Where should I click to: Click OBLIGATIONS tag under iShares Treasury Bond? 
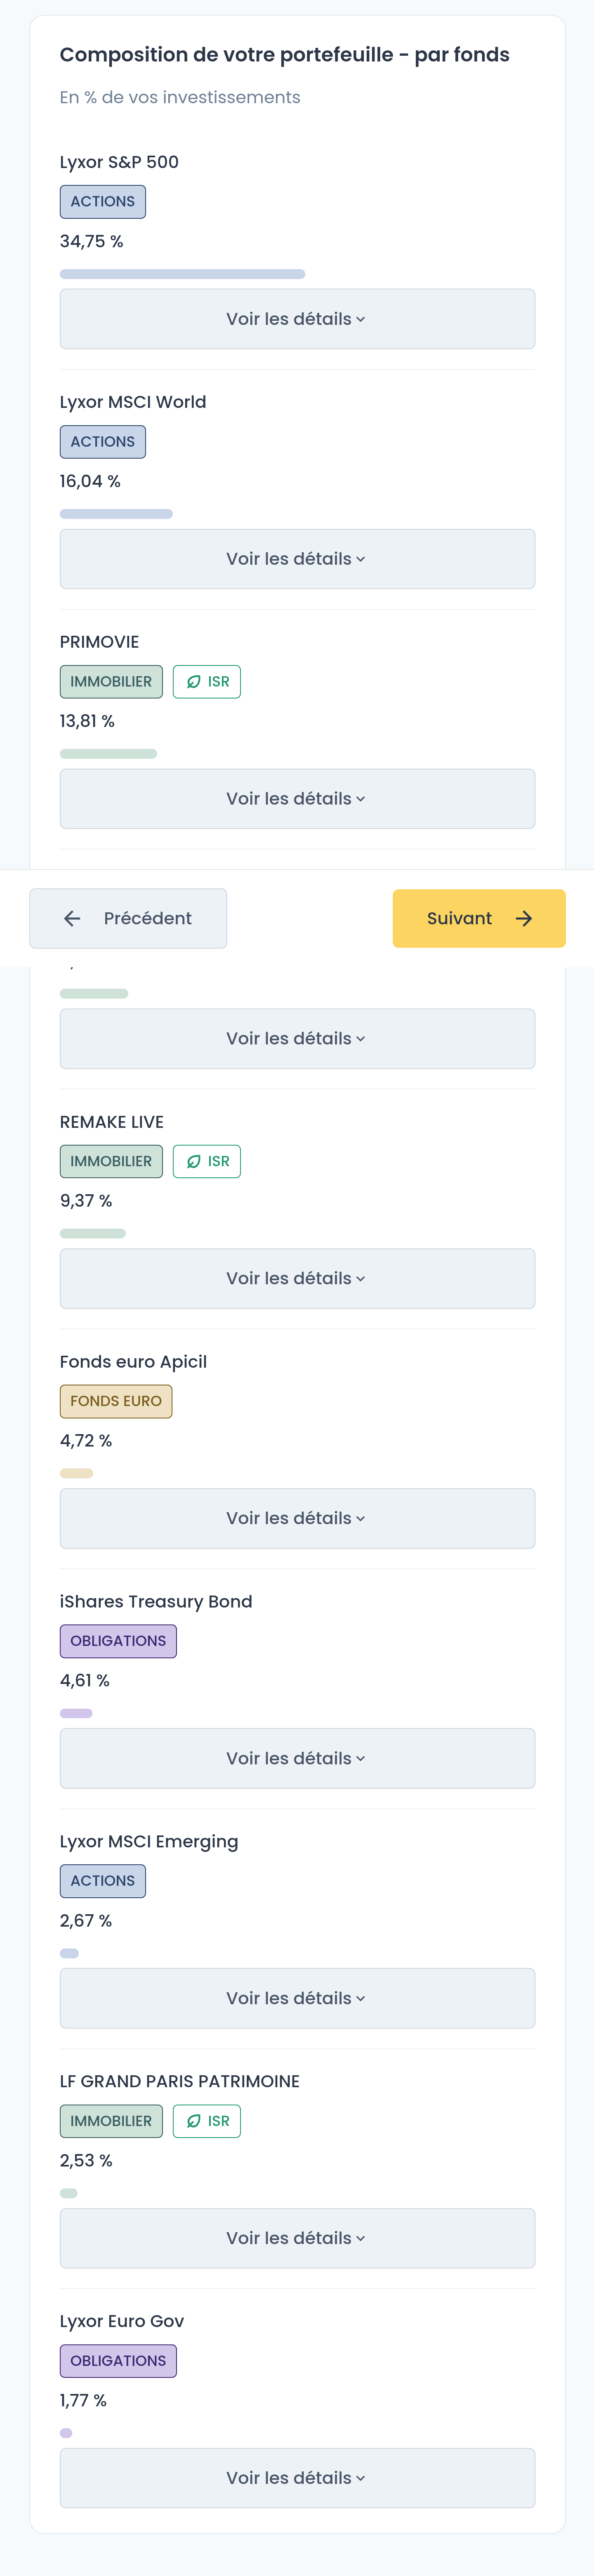[x=118, y=1641]
